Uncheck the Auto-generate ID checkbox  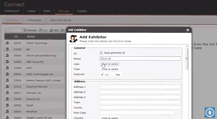[101, 53]
